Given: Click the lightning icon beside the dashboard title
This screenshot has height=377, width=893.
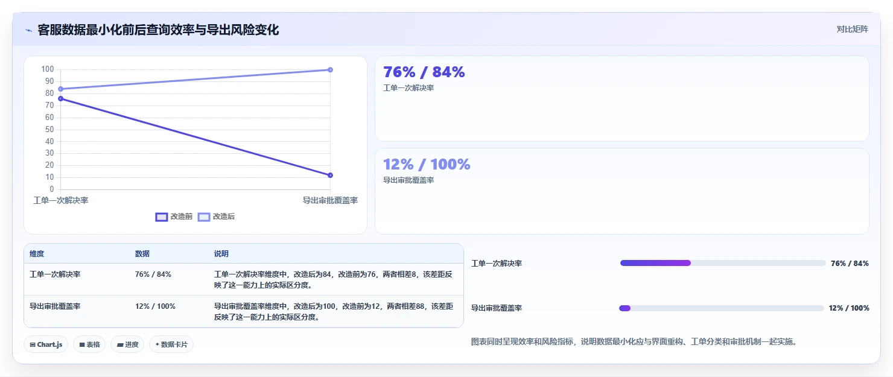Looking at the screenshot, I should pyautogui.click(x=28, y=30).
